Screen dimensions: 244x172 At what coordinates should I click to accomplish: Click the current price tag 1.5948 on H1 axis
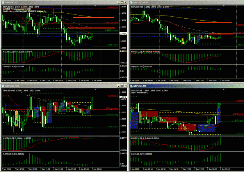tap(123, 33)
